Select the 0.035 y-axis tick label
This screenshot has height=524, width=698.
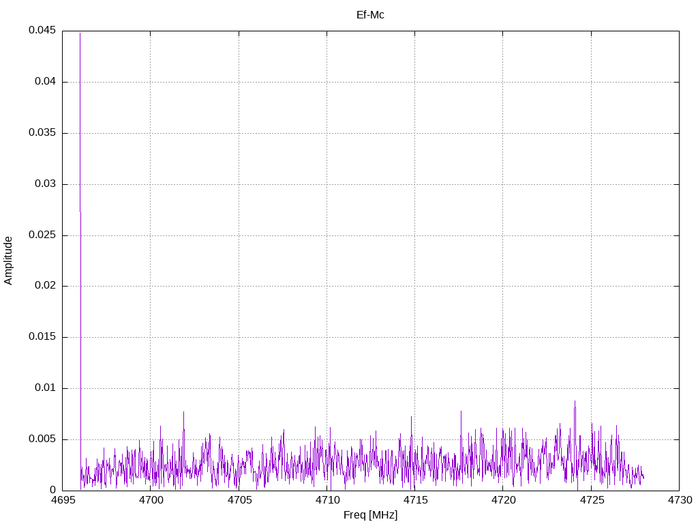click(42, 133)
